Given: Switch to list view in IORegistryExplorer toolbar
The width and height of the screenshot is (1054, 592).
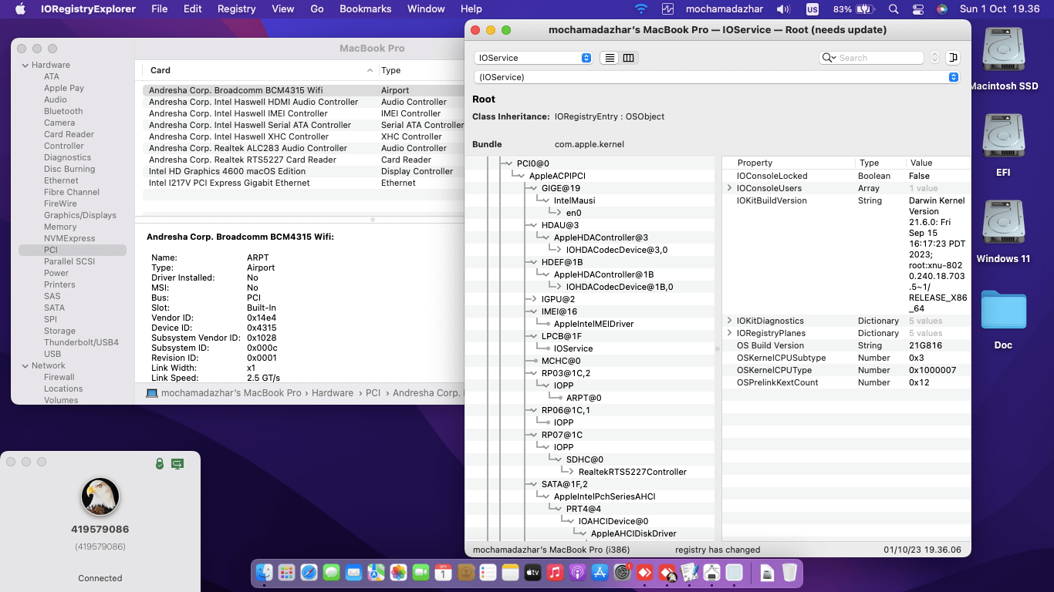Looking at the screenshot, I should 610,58.
